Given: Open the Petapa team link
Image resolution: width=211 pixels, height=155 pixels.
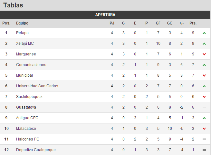Looking at the screenshot, I should [x=22, y=33].
